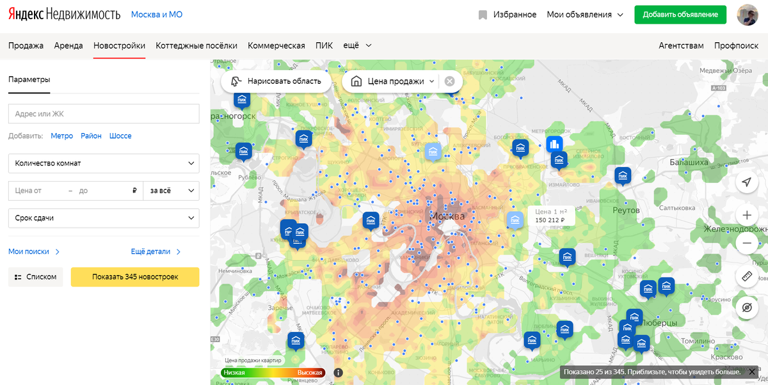Screen dimensions: 768x385
Task: Add a Район filter
Action: (91, 136)
